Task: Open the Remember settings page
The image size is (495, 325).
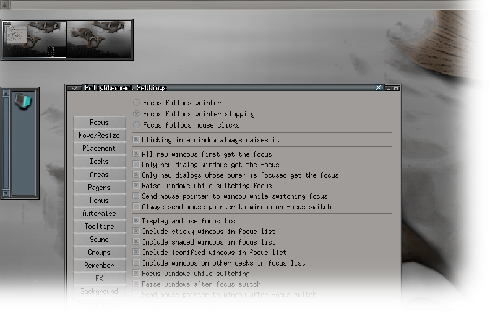Action: click(99, 266)
